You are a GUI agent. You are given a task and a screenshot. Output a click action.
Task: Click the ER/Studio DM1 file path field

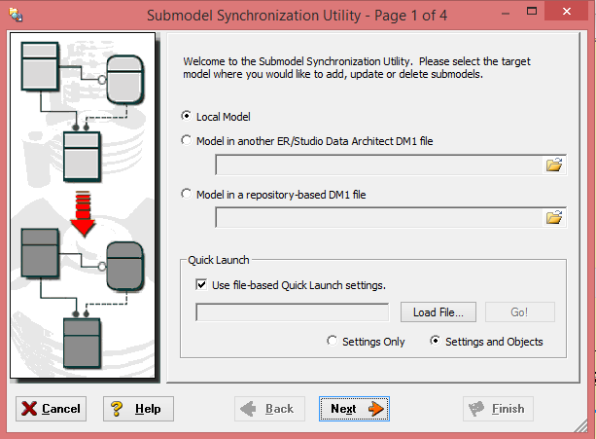[x=378, y=165]
